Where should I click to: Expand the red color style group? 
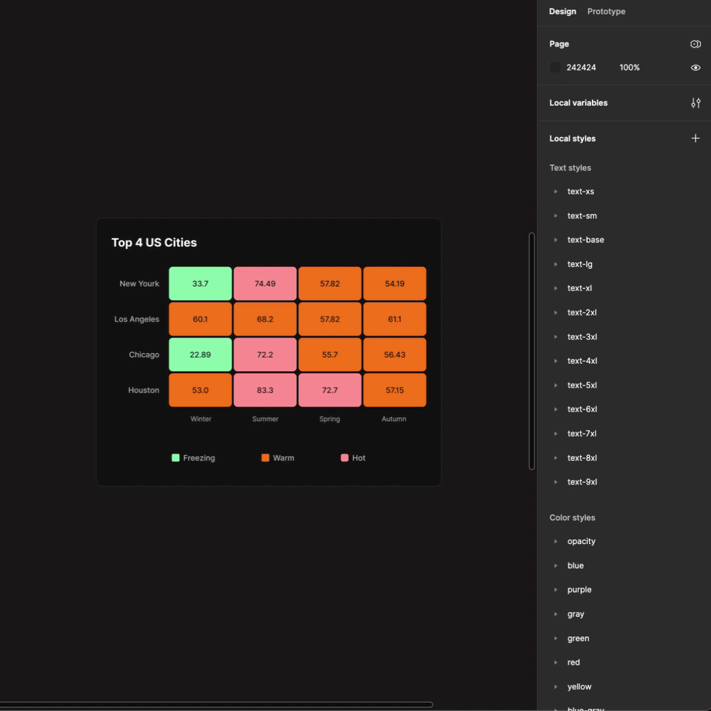click(x=556, y=662)
